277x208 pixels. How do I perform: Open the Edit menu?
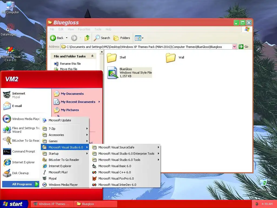(x=61, y=29)
